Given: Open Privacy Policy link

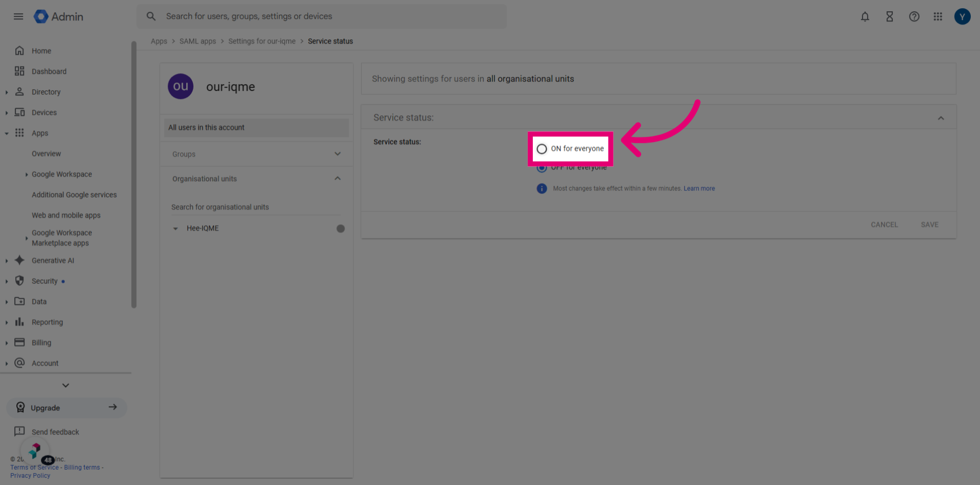Looking at the screenshot, I should click(30, 475).
